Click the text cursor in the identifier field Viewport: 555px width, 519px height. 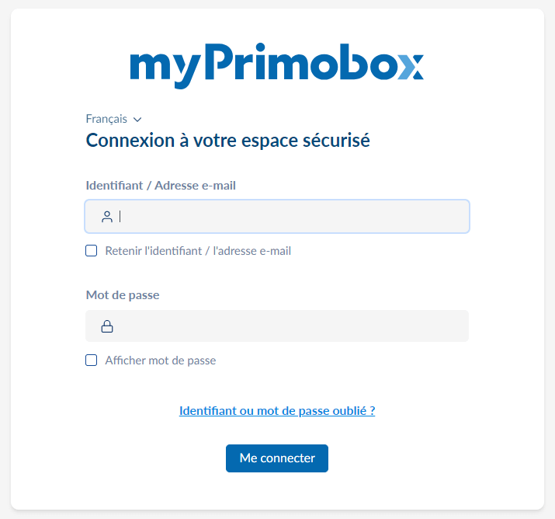click(120, 217)
